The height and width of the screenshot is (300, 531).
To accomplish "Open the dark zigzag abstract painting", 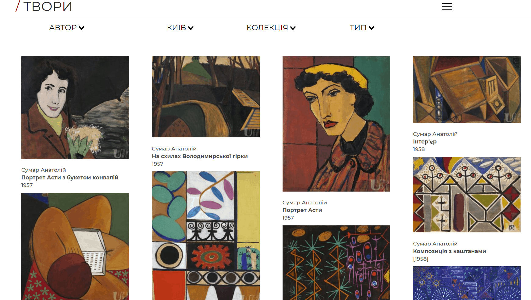I will (x=336, y=263).
